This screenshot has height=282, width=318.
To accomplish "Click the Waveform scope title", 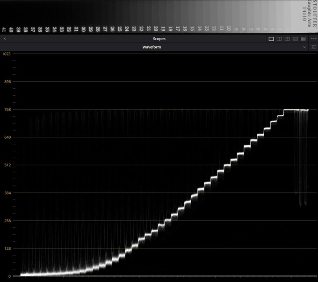I will (152, 47).
